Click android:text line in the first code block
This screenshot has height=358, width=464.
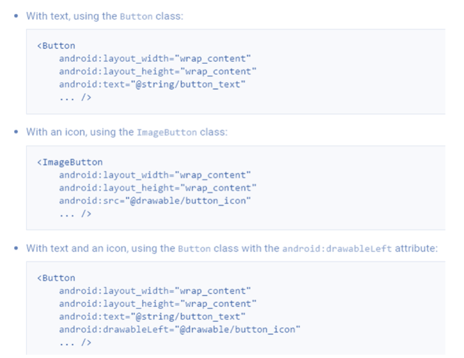(152, 84)
